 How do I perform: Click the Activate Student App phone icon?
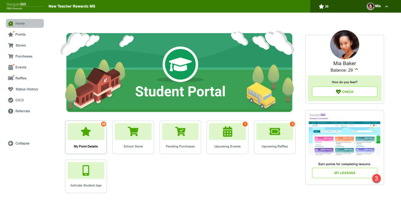86,170
